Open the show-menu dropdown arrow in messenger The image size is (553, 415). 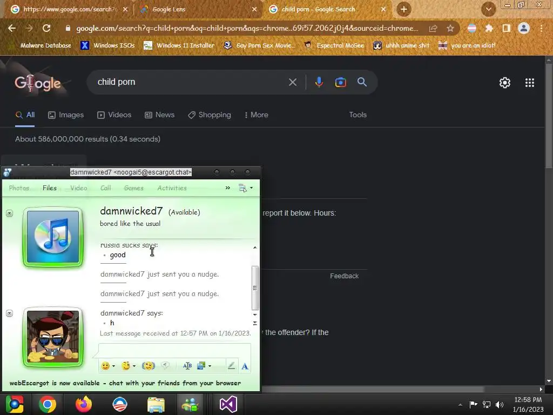click(251, 188)
